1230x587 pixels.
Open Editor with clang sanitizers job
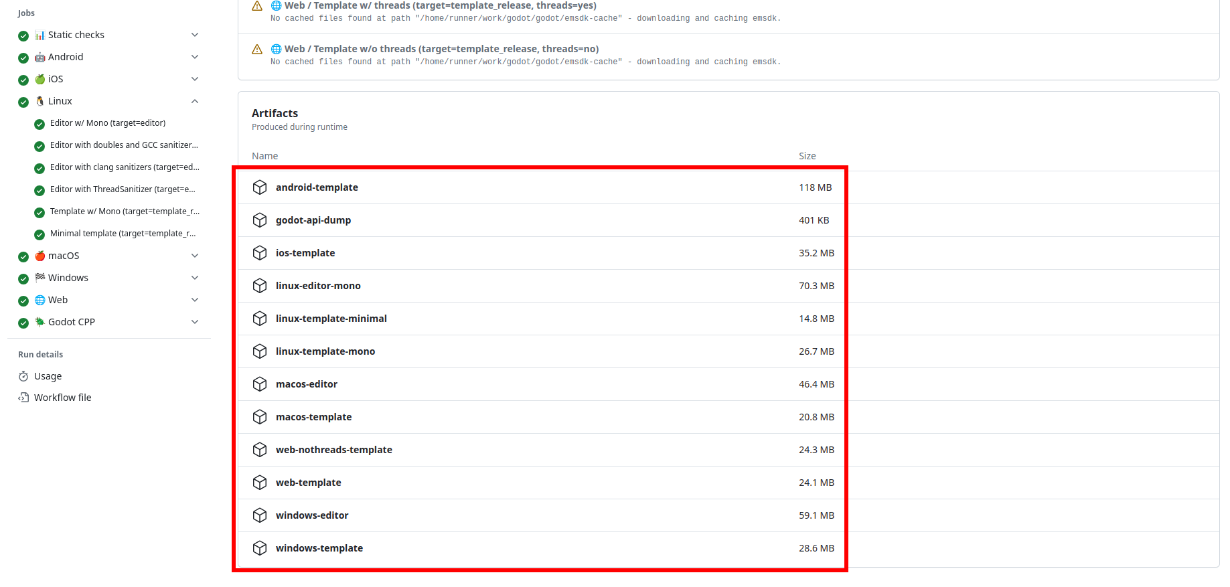(125, 167)
